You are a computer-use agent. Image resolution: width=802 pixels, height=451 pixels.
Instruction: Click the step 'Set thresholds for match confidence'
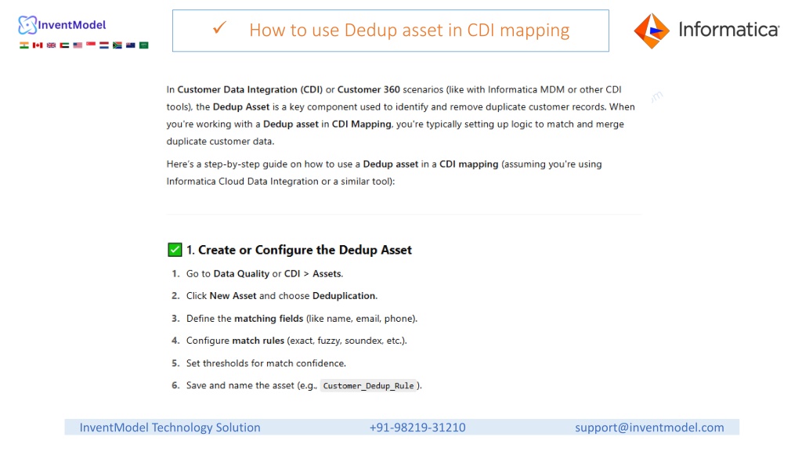click(x=266, y=363)
